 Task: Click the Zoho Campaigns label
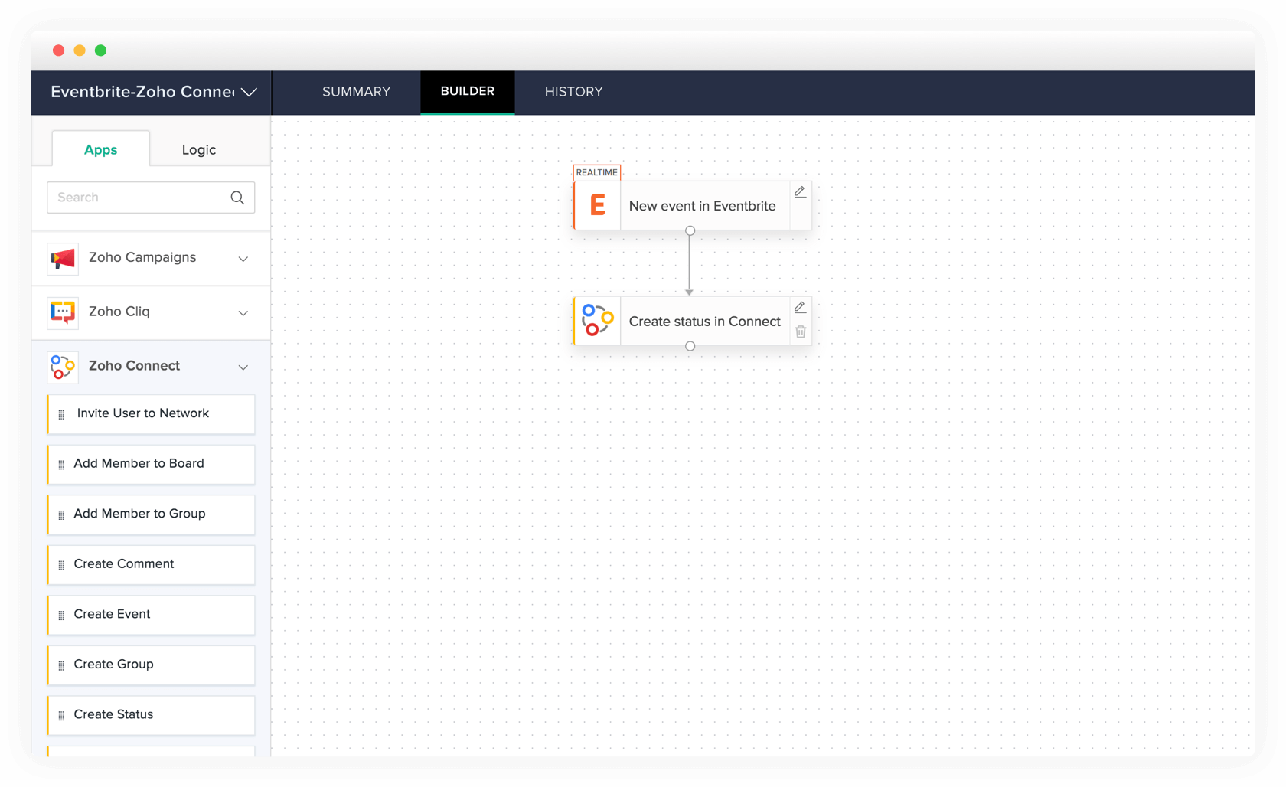coord(142,257)
